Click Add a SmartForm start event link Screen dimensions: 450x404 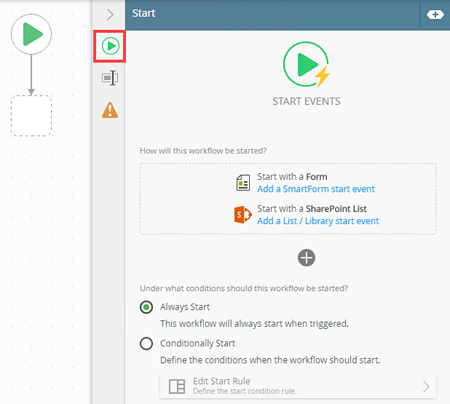point(316,189)
